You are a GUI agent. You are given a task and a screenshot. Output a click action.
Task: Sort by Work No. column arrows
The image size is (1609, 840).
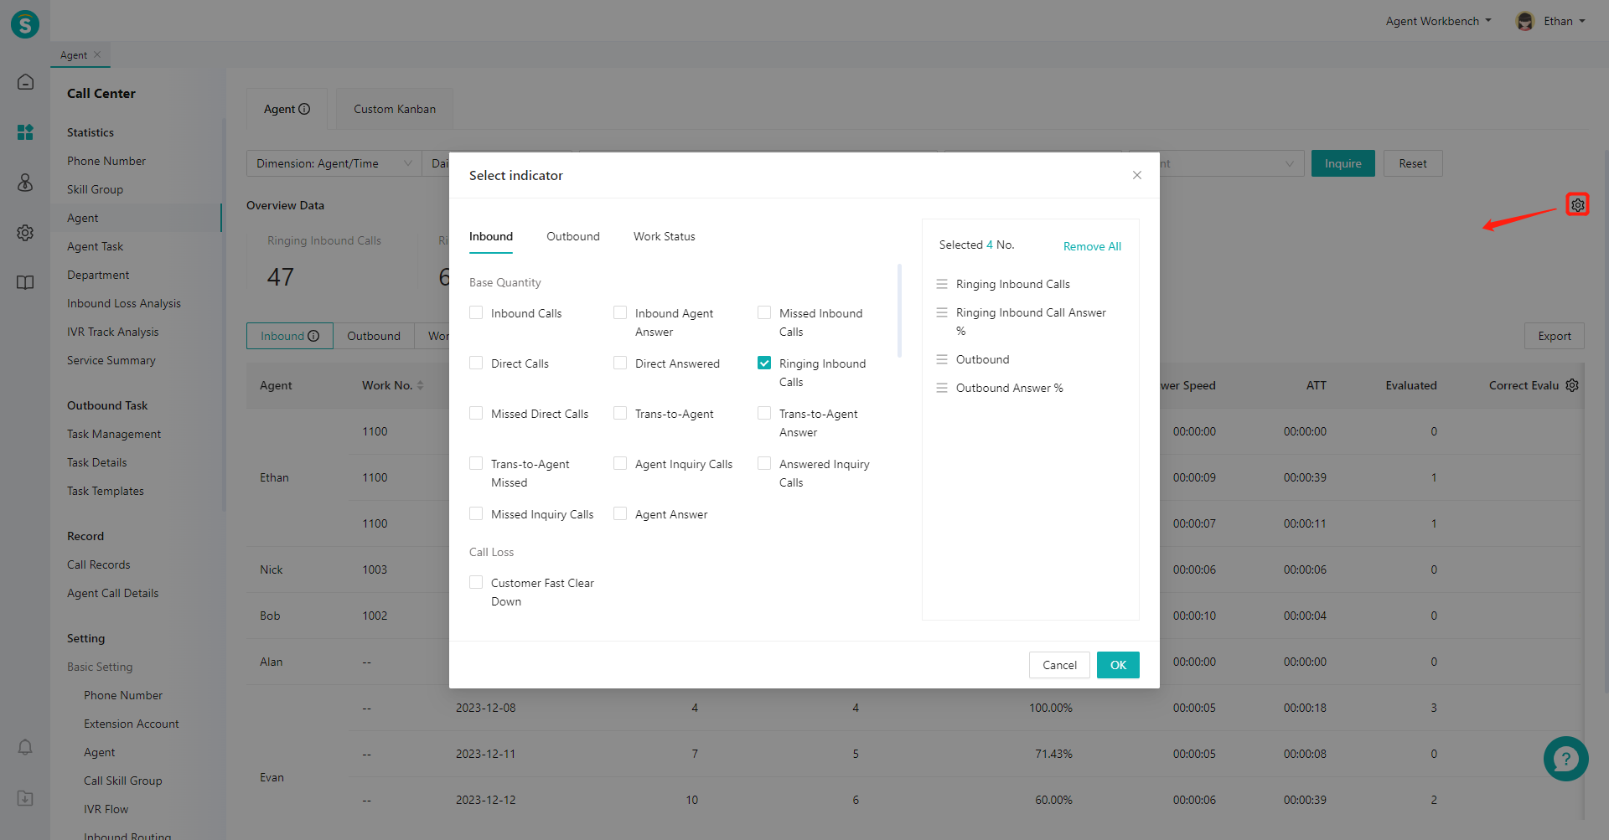[420, 385]
